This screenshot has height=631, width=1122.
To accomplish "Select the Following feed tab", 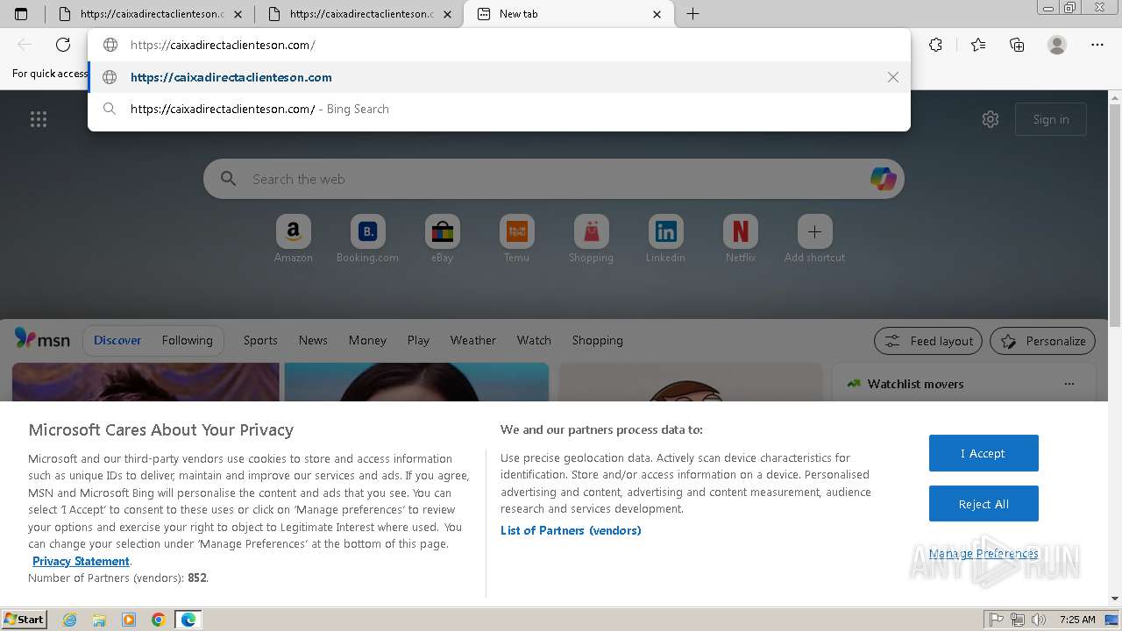I will pyautogui.click(x=187, y=340).
